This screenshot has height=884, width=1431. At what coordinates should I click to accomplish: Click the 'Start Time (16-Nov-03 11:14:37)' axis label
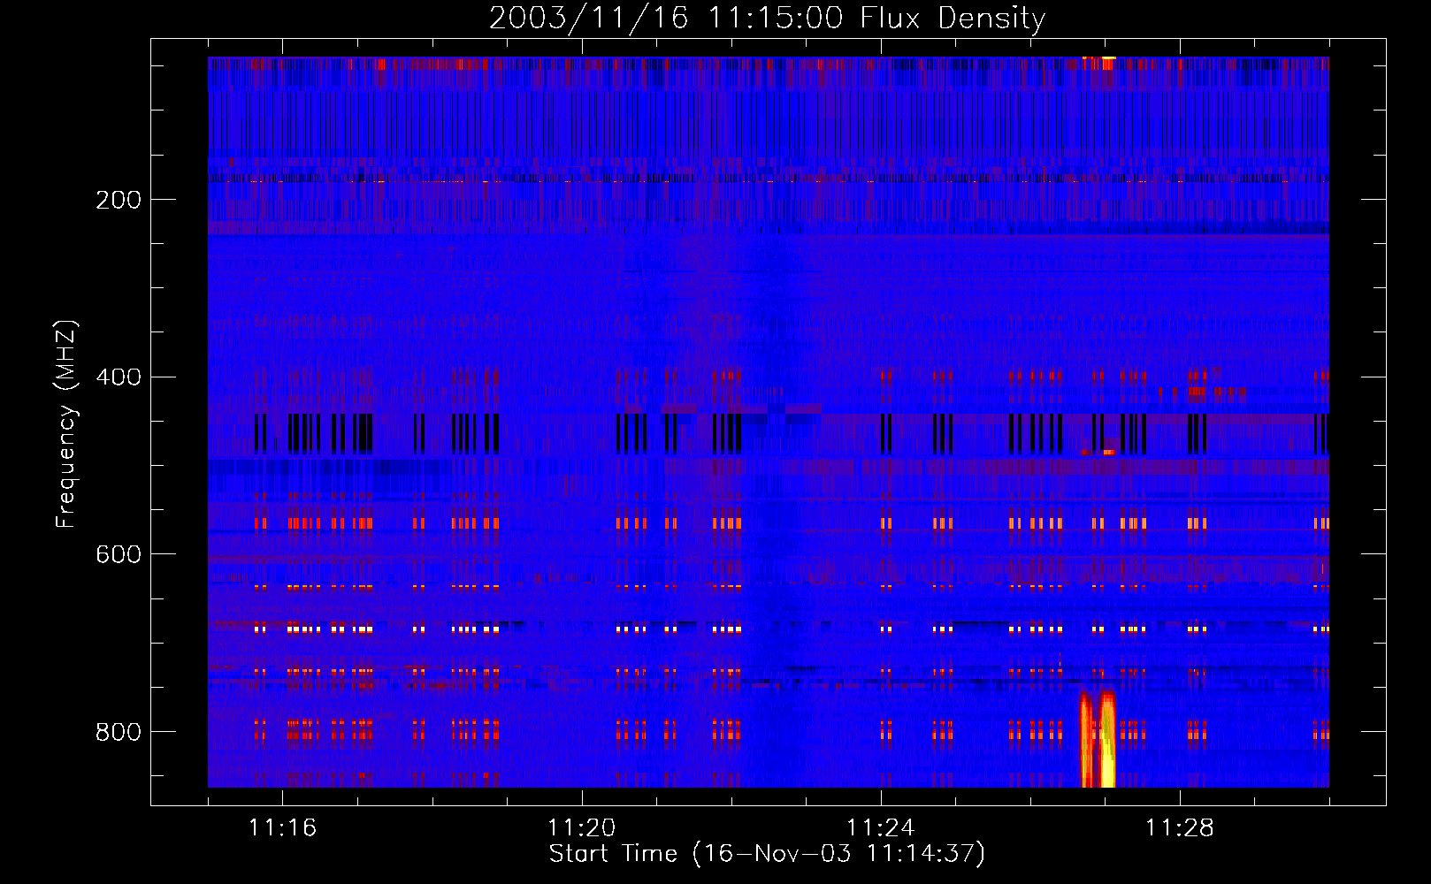tap(767, 854)
